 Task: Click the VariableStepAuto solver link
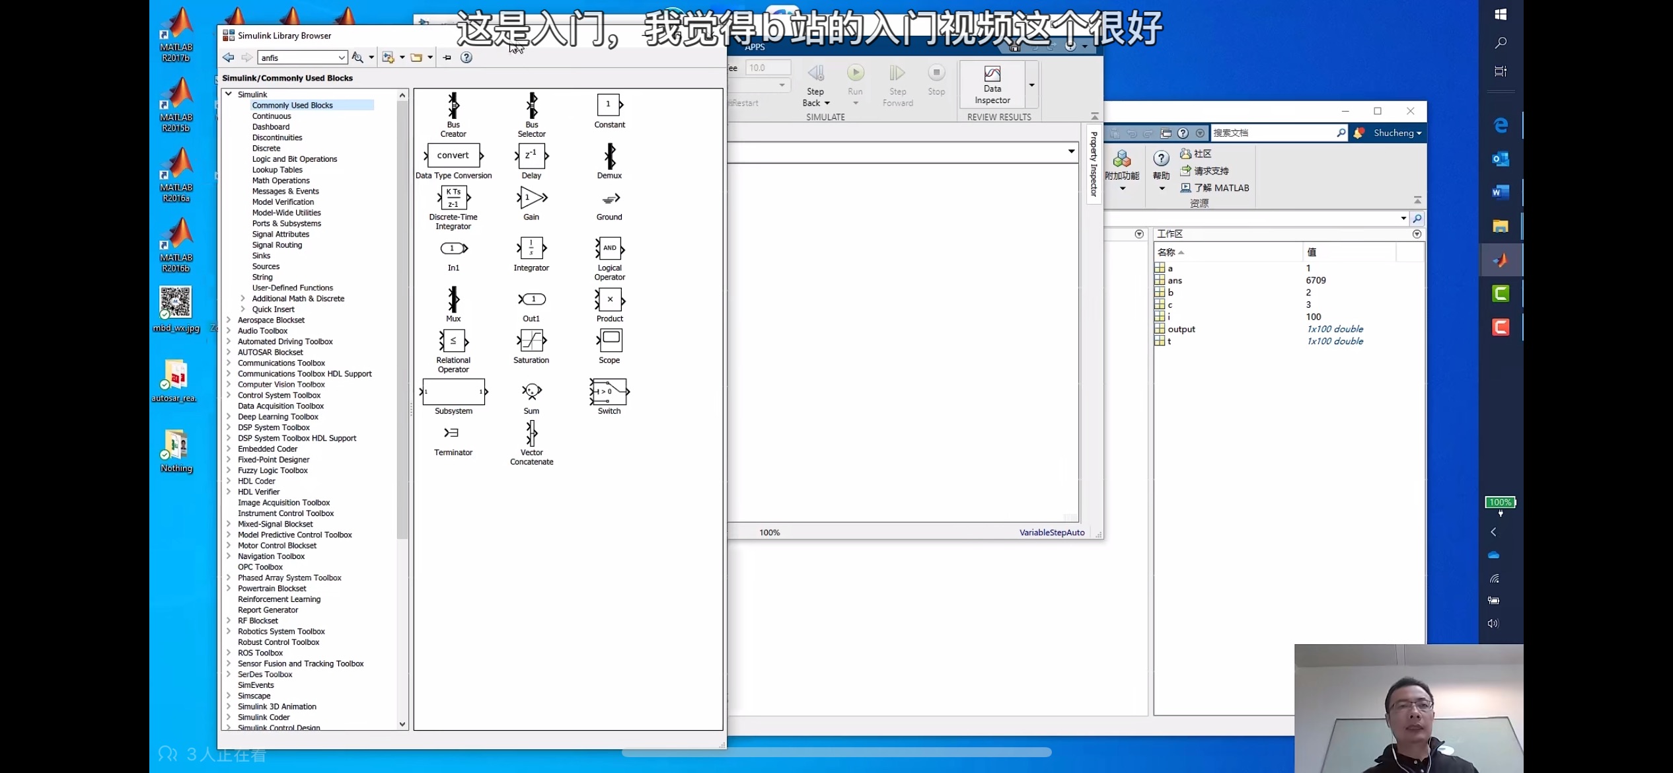click(1051, 533)
